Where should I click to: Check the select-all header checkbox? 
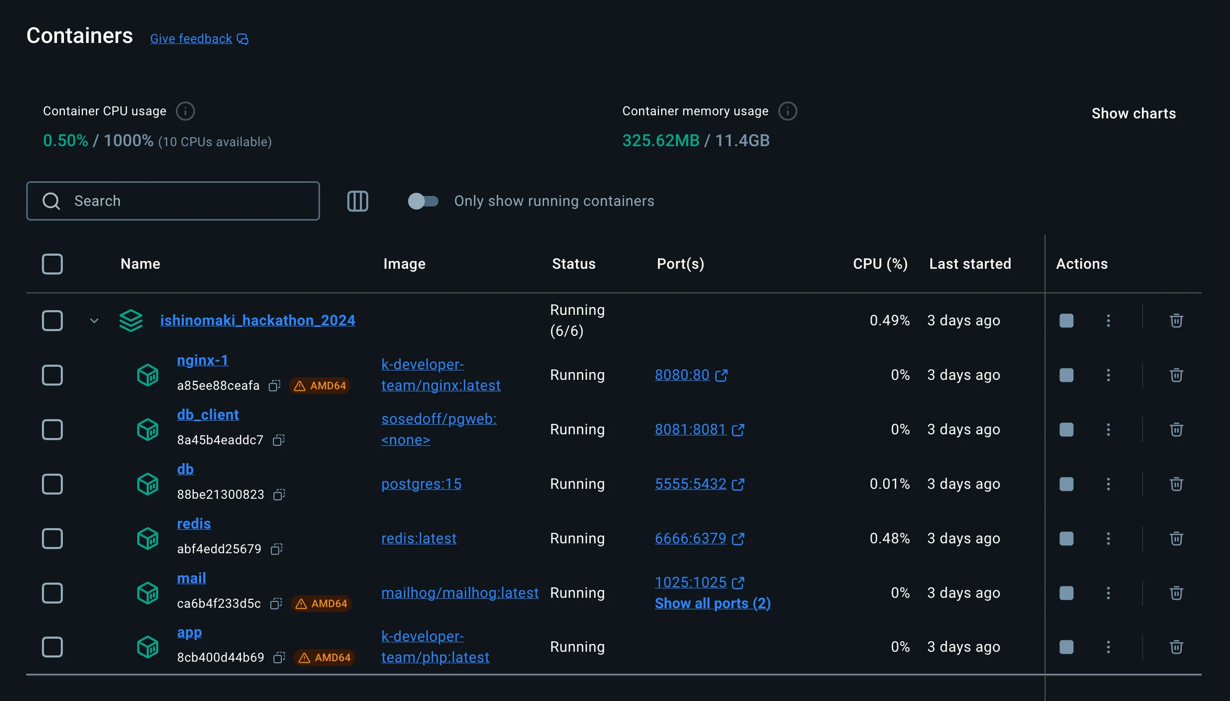(x=52, y=264)
